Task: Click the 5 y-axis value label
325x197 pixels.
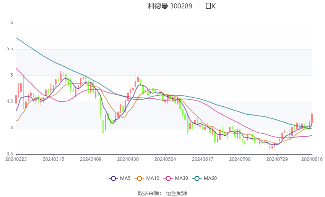Action: click(11, 75)
